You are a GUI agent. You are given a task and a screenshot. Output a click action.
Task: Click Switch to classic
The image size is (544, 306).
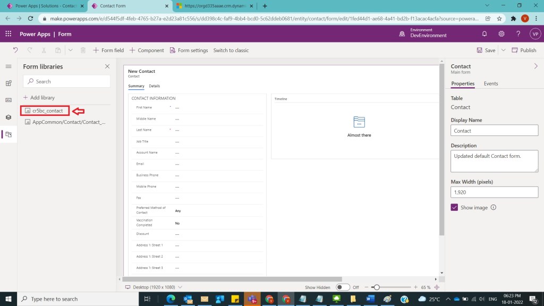point(231,50)
